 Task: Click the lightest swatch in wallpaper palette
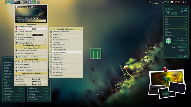(45, 21)
